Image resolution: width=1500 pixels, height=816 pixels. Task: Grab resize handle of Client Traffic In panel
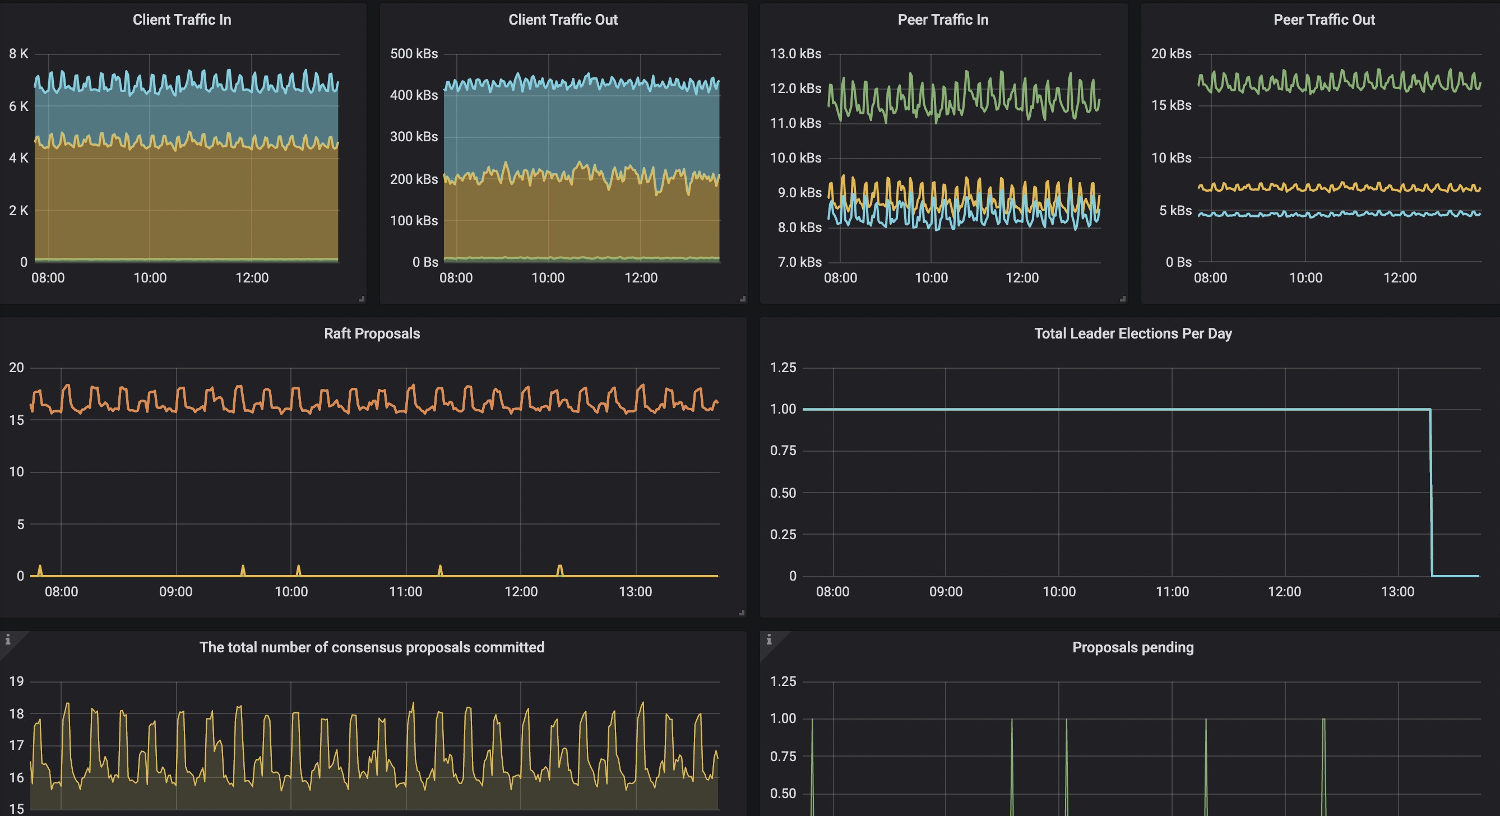pos(362,299)
